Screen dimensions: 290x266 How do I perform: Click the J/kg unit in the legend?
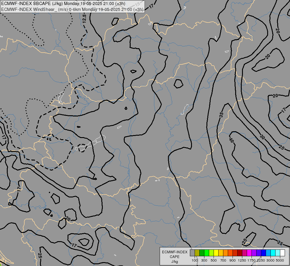174,262
